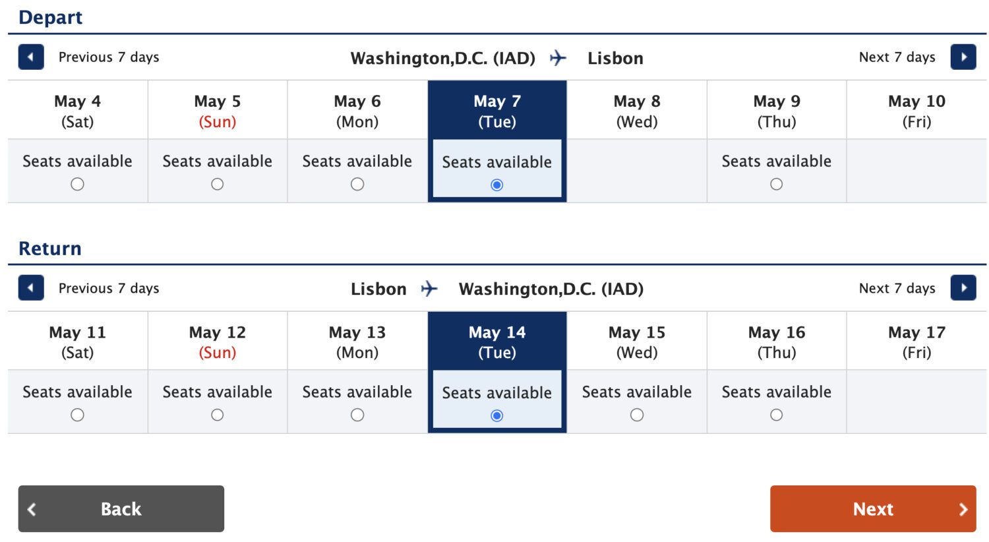989x542 pixels.
Task: Select seats available for May 16 return
Action: click(777, 415)
